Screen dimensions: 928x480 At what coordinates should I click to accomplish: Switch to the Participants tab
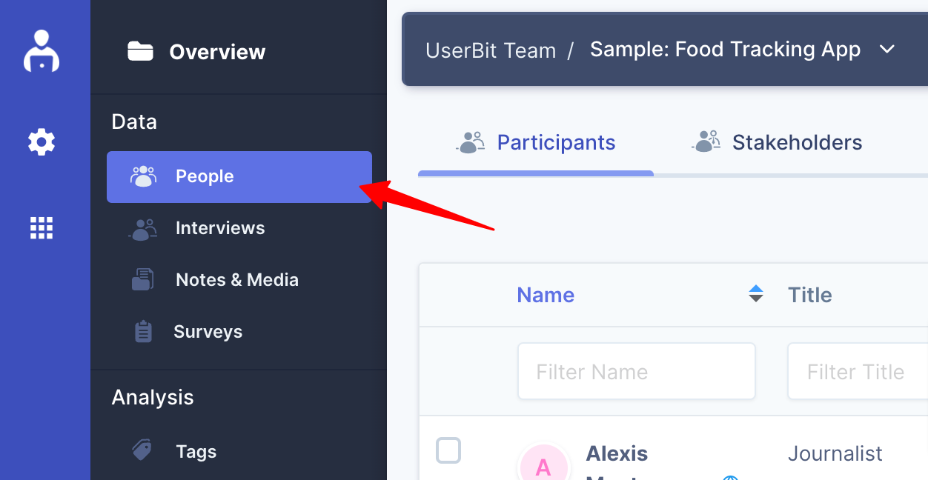pos(535,142)
